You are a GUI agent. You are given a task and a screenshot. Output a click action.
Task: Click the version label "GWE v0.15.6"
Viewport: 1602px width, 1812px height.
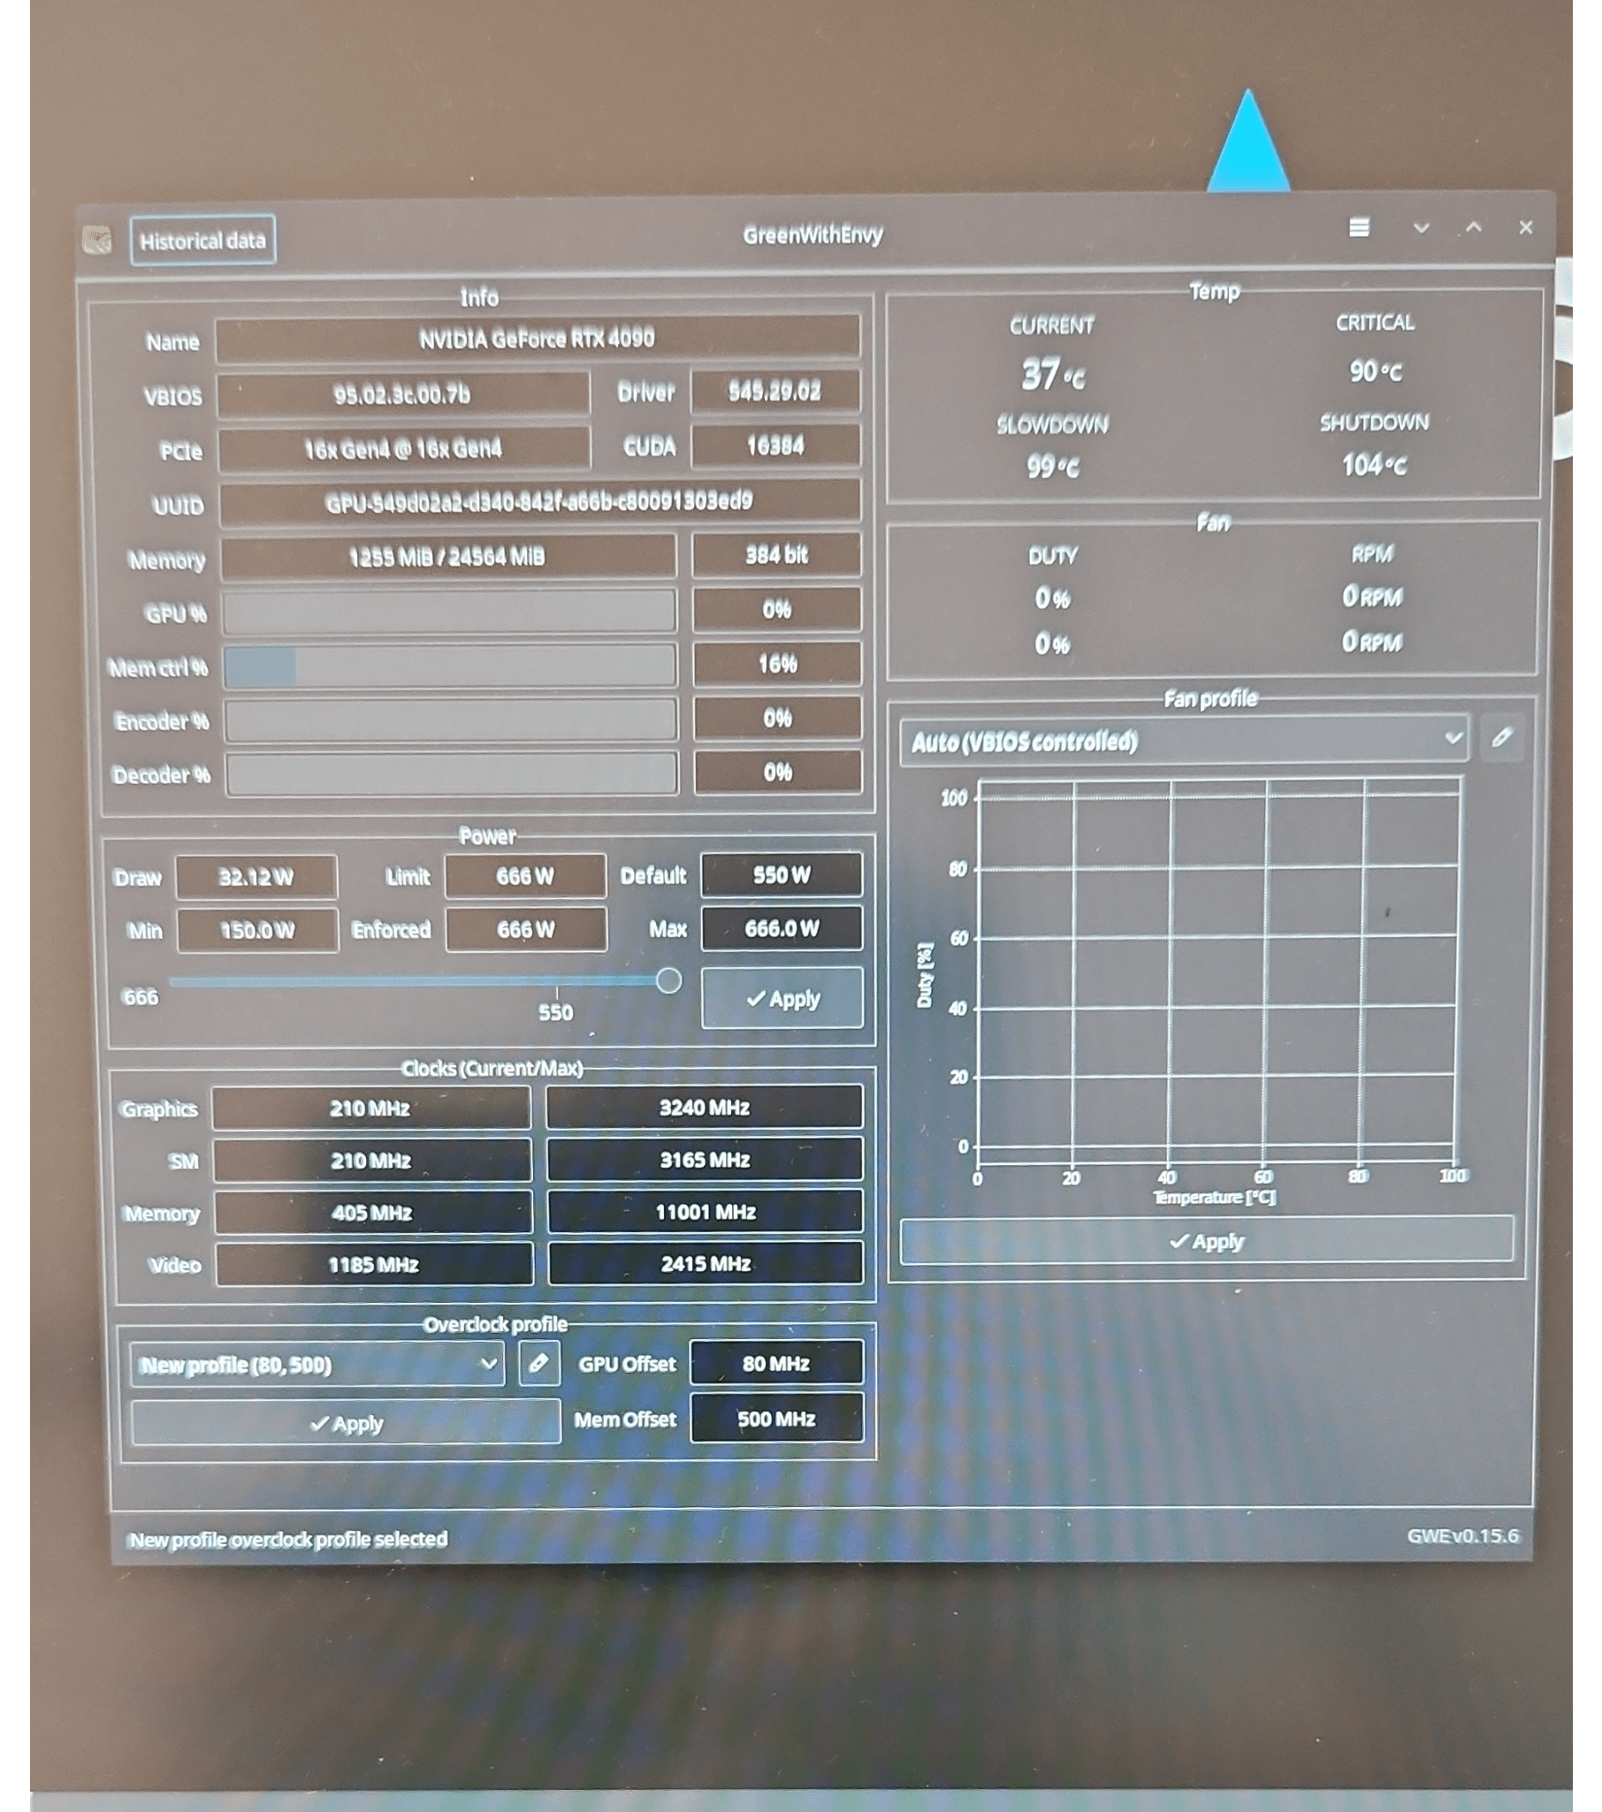pyautogui.click(x=1463, y=1536)
